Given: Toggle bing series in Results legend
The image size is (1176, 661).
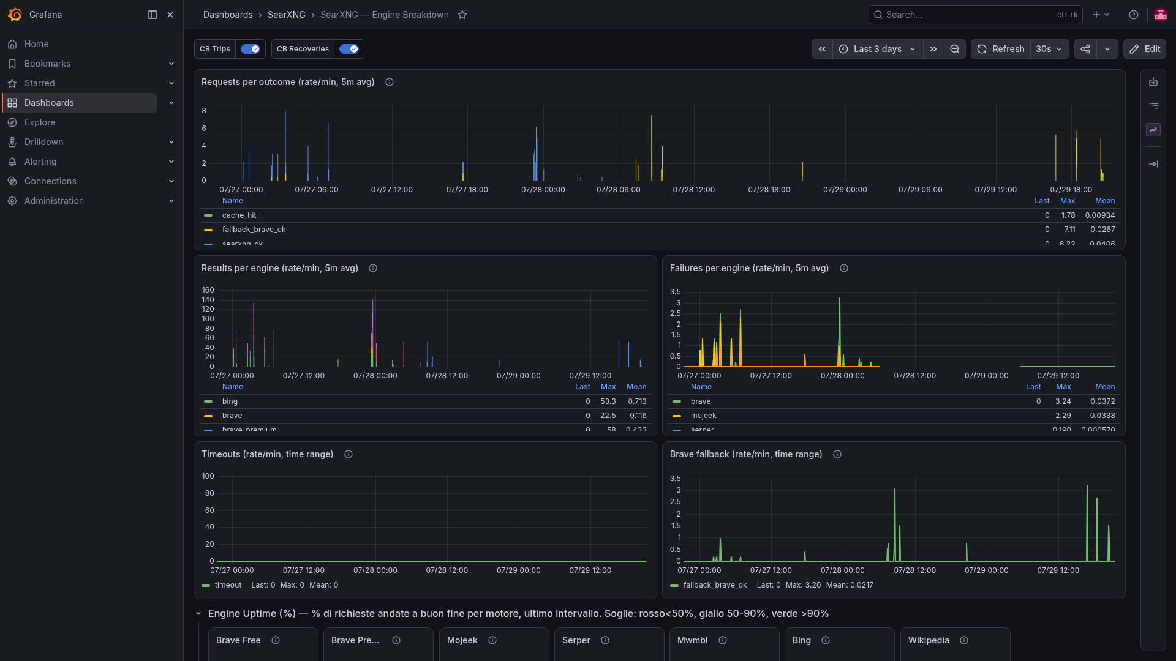Looking at the screenshot, I should 230,401.
